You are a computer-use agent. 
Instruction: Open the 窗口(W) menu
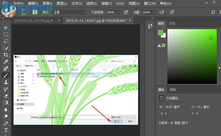[150, 3]
